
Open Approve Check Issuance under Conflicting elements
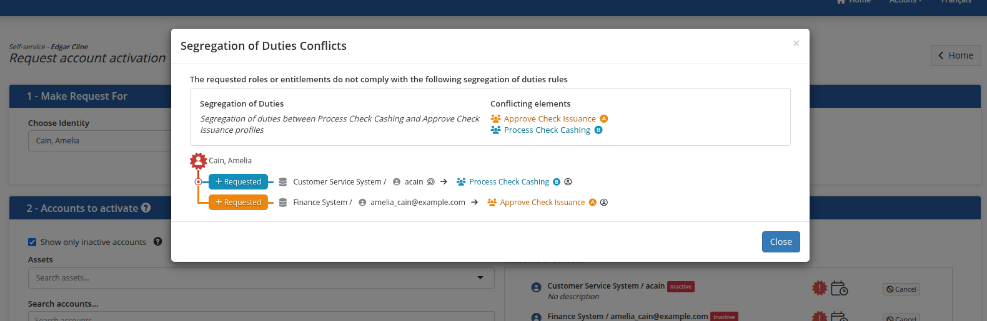click(550, 118)
